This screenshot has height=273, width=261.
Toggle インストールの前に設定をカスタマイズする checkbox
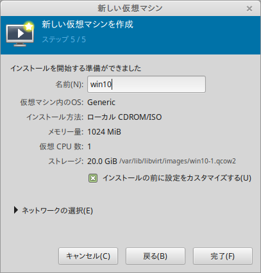tap(93, 178)
